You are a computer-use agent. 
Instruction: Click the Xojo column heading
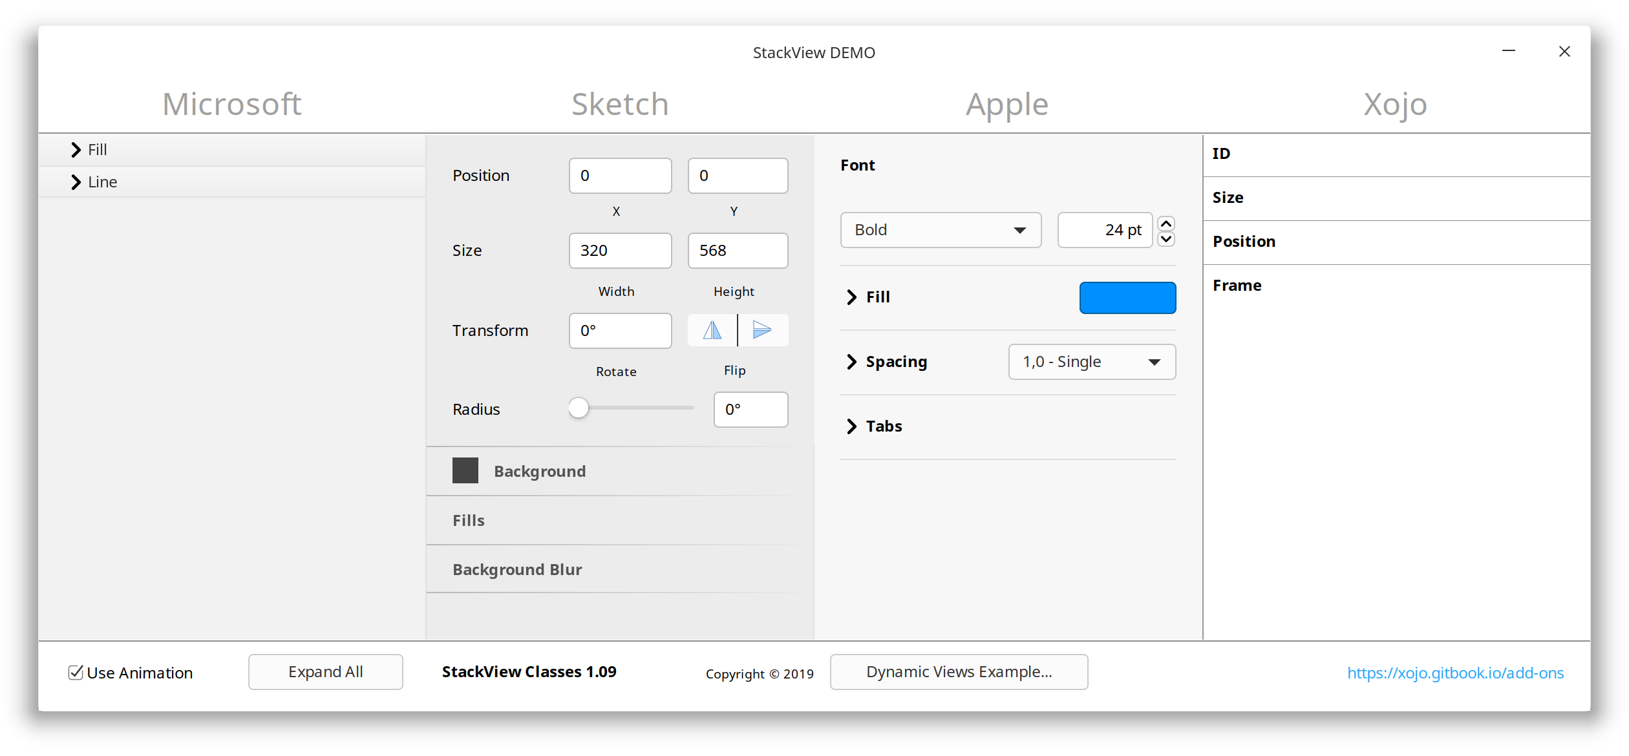point(1396,105)
